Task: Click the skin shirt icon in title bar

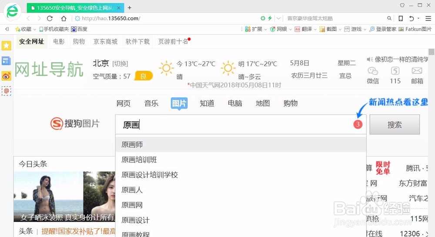Action: (x=402, y=5)
